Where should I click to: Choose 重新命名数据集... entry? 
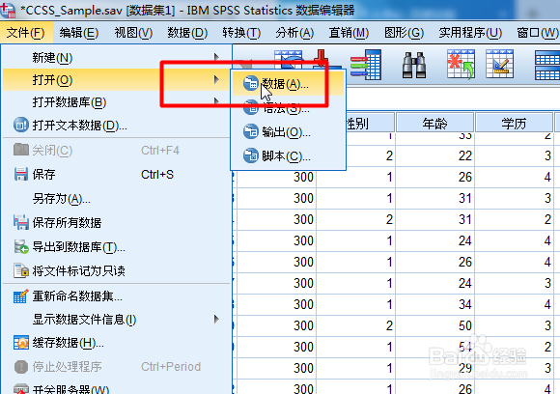(x=117, y=296)
